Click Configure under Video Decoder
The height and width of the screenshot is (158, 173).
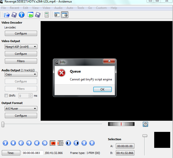[x=21, y=33]
